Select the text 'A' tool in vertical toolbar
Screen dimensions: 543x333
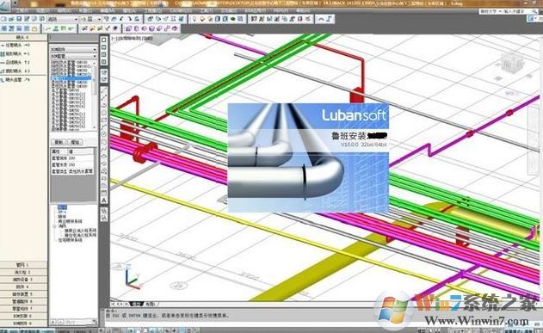(103, 200)
